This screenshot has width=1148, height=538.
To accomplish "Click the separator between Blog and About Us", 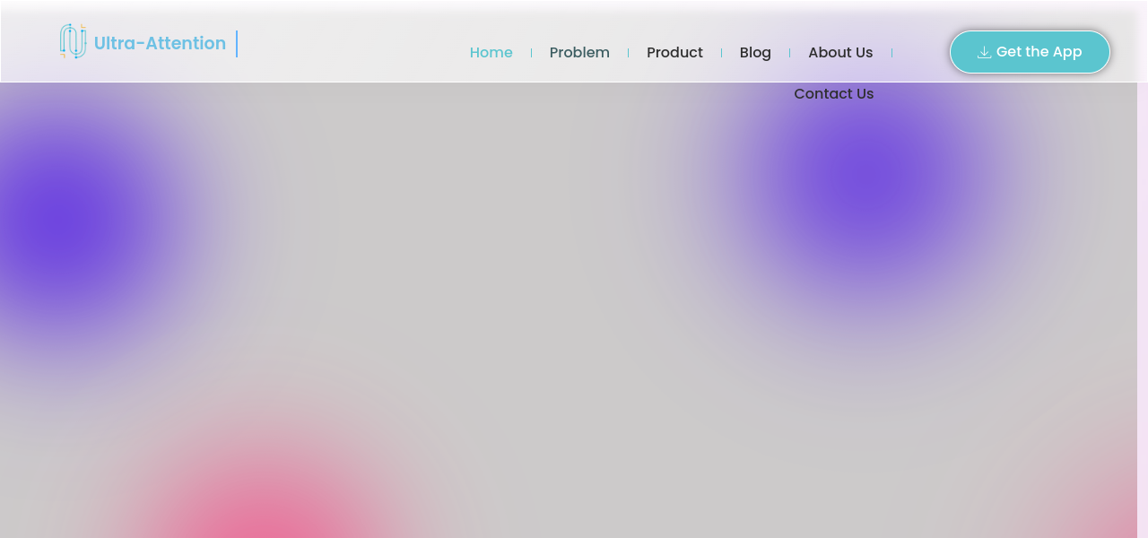I will [x=789, y=53].
